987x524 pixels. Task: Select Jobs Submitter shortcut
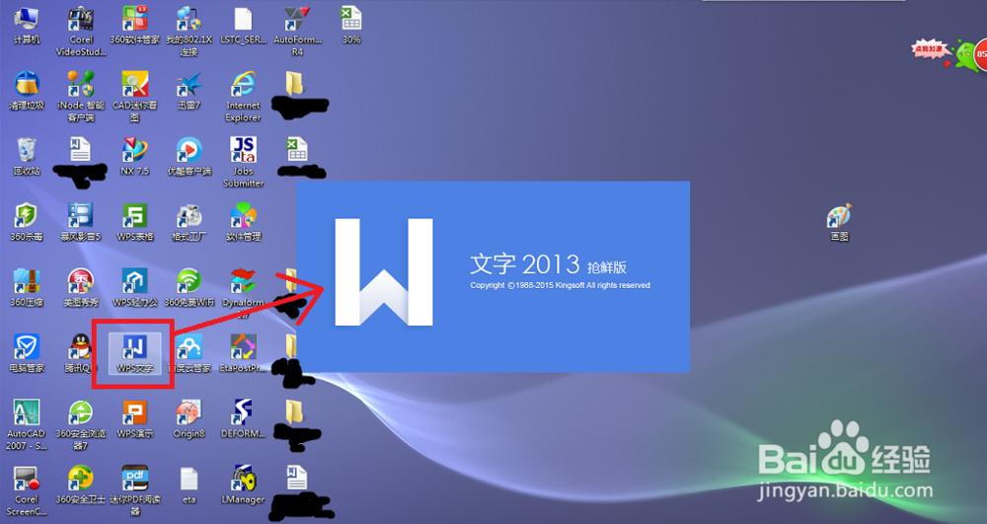coord(243,162)
